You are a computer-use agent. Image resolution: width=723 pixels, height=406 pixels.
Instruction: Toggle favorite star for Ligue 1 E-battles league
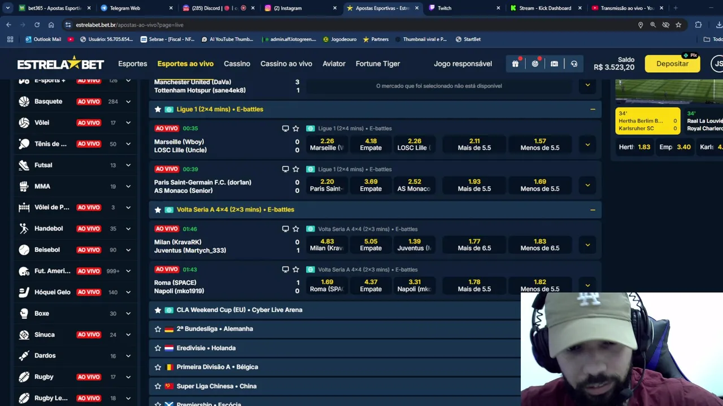click(x=158, y=109)
